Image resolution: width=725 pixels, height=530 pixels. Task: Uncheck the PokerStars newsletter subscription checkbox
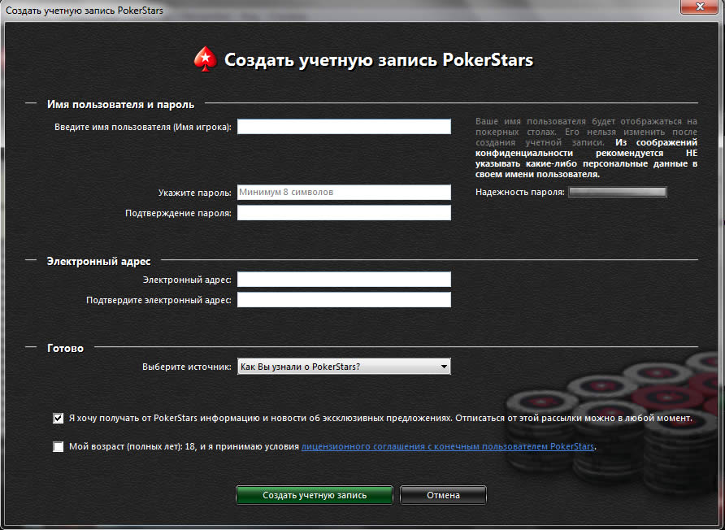pyautogui.click(x=59, y=419)
